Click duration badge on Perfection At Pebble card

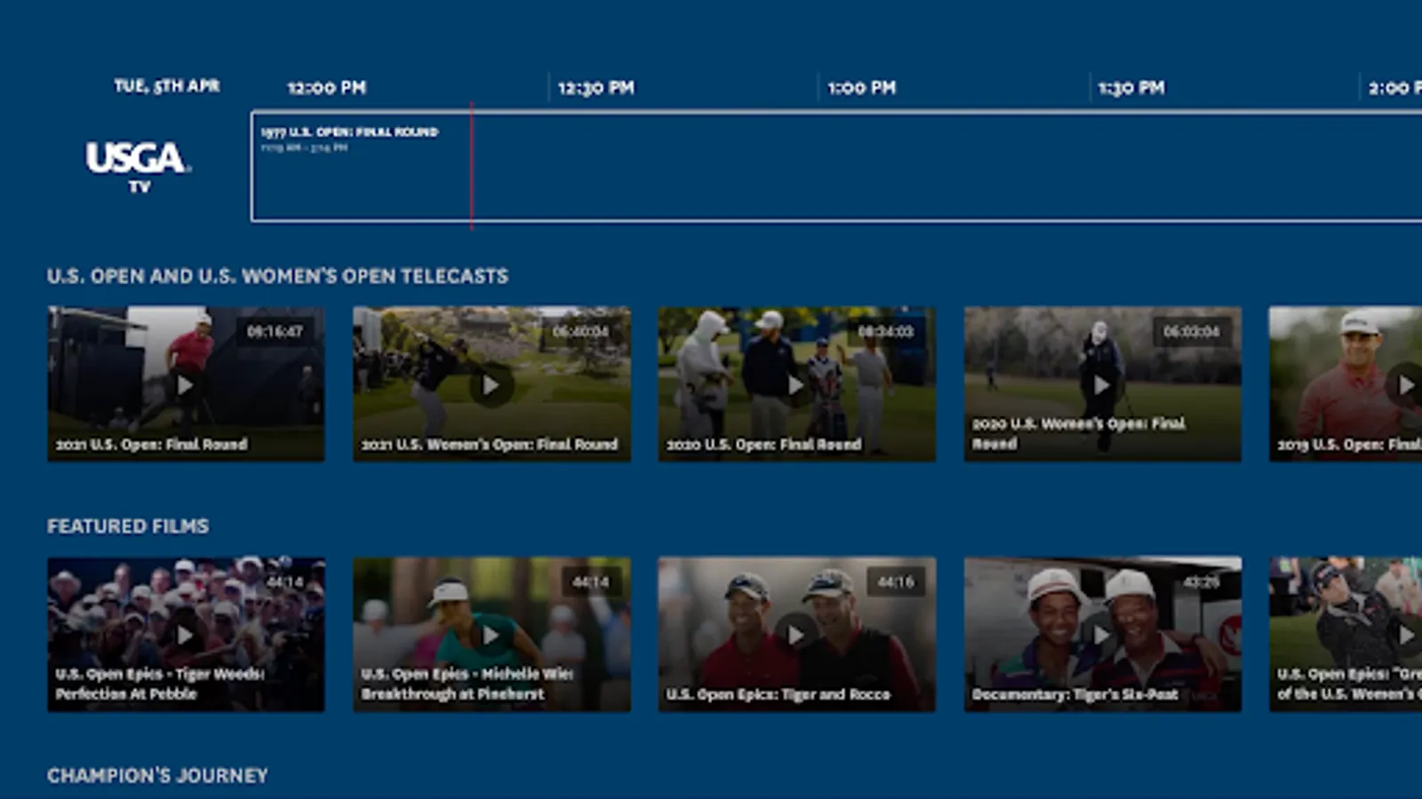285,582
